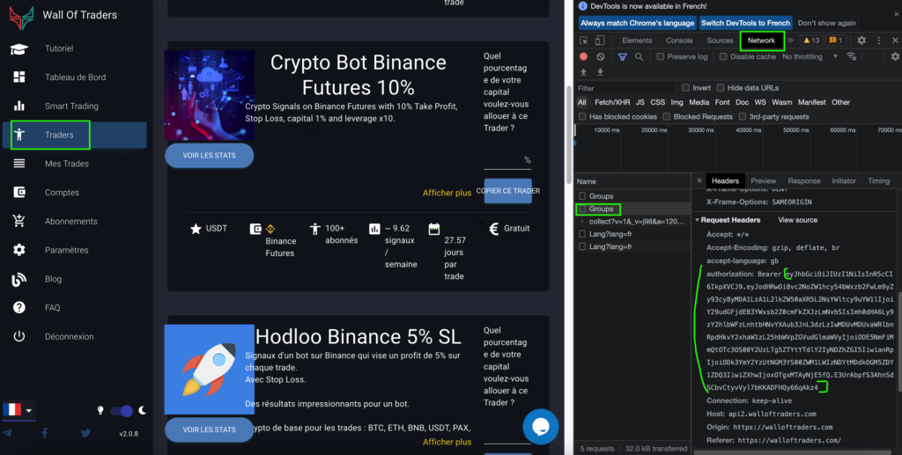The image size is (902, 455).
Task: Click the Crypto Bot percentage input field
Action: [506, 160]
